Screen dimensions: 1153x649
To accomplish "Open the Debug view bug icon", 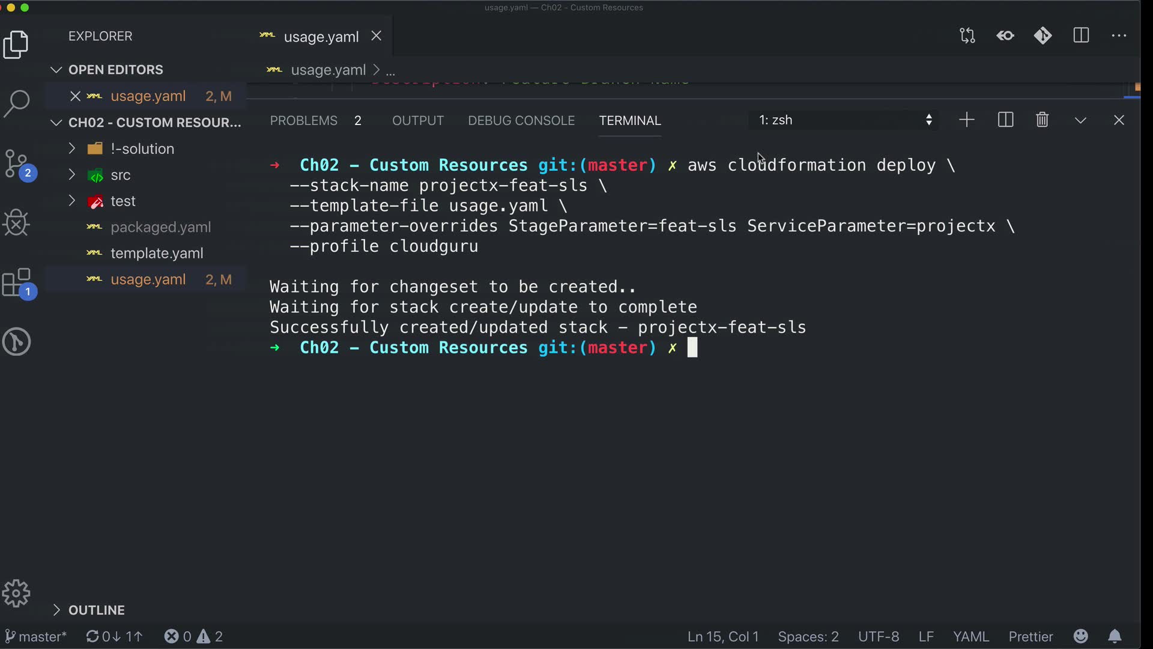I will pos(16,223).
